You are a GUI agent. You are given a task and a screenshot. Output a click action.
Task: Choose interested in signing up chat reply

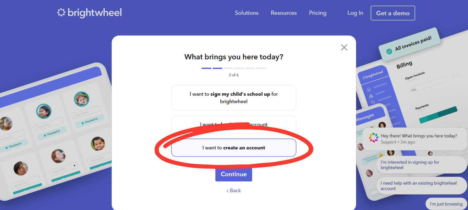[x=421, y=165]
